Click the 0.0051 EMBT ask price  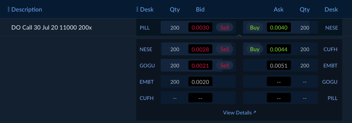pyautogui.click(x=279, y=66)
